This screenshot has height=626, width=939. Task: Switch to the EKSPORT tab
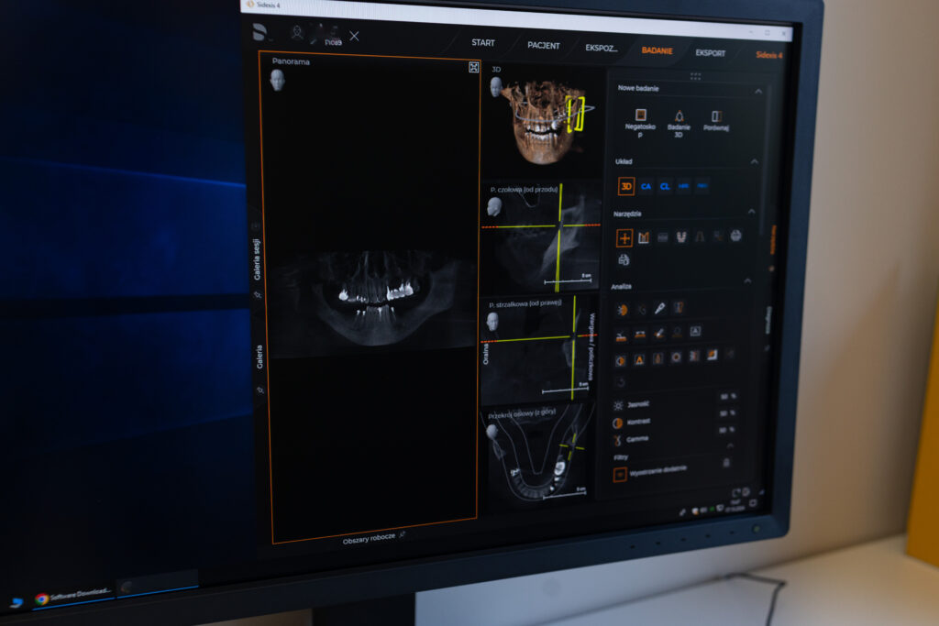point(710,52)
